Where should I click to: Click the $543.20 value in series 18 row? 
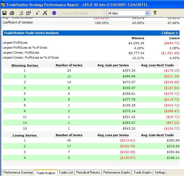point(129,128)
